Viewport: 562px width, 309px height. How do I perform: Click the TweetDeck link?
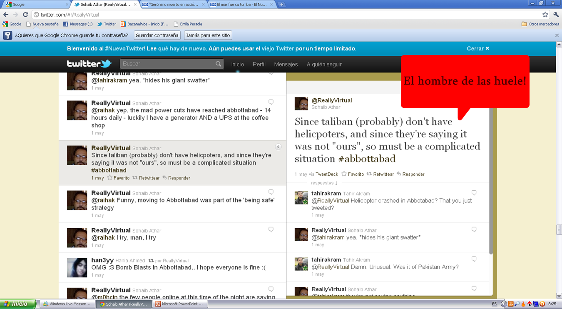coord(327,174)
